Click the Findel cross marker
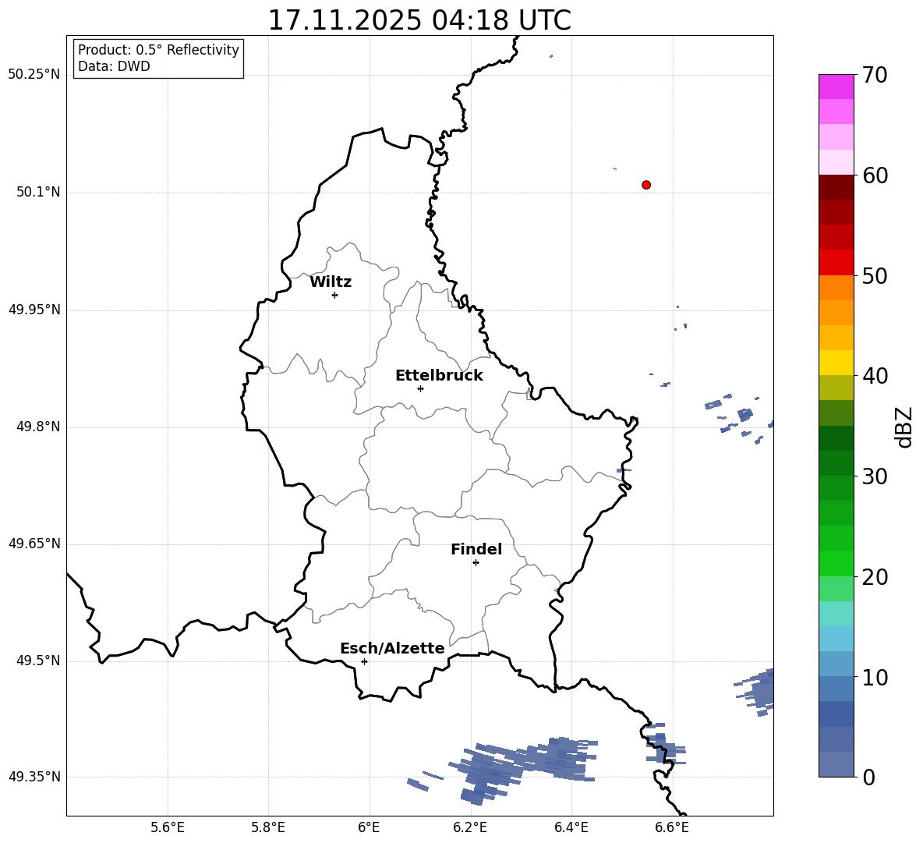923x843 pixels. 476,563
